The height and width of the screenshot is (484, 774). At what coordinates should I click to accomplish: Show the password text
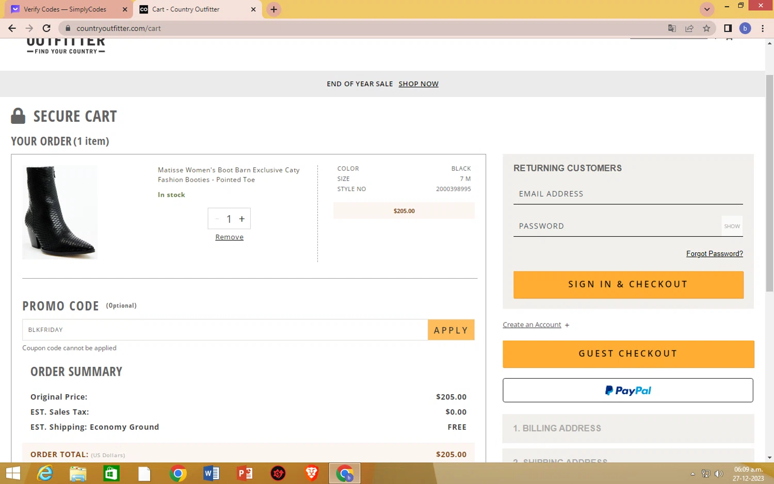(732, 226)
